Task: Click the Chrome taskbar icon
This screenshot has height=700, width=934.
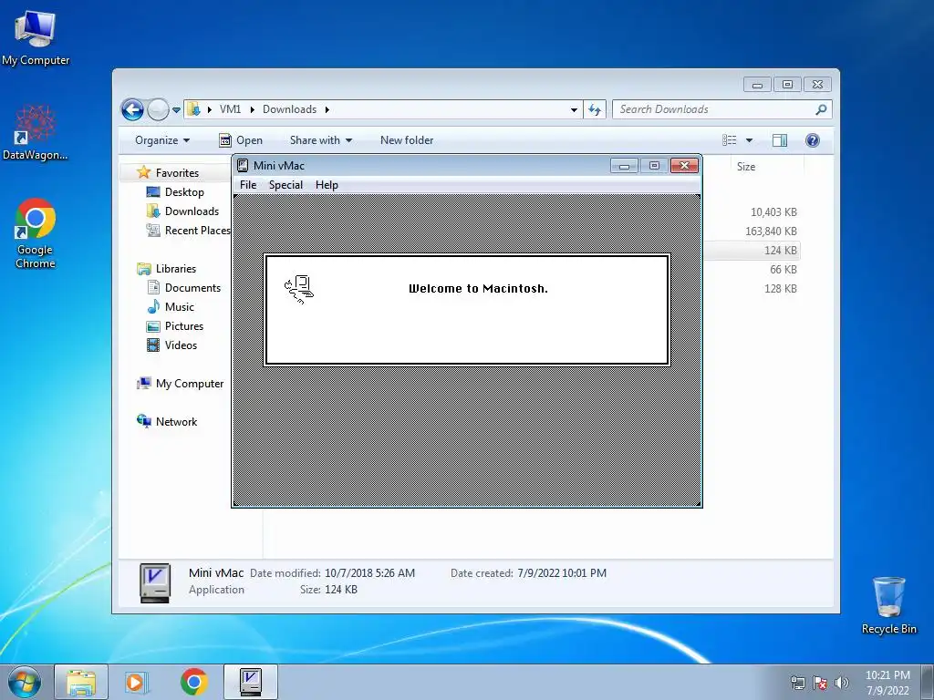Action: [x=193, y=682]
